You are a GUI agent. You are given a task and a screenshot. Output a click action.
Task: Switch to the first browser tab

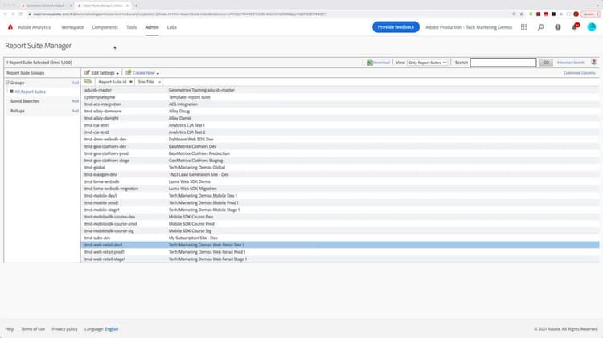[x=45, y=6]
